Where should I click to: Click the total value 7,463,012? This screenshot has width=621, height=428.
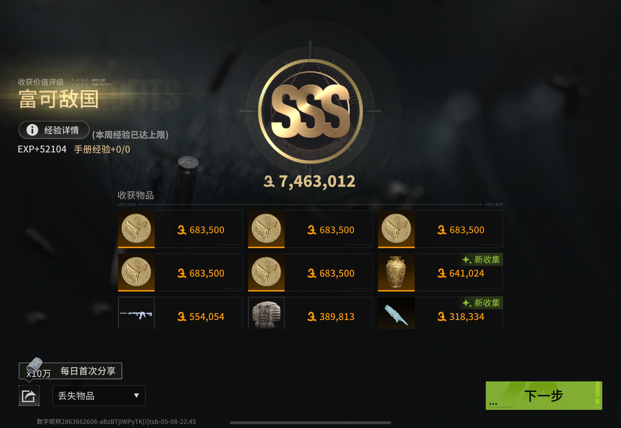(x=310, y=181)
